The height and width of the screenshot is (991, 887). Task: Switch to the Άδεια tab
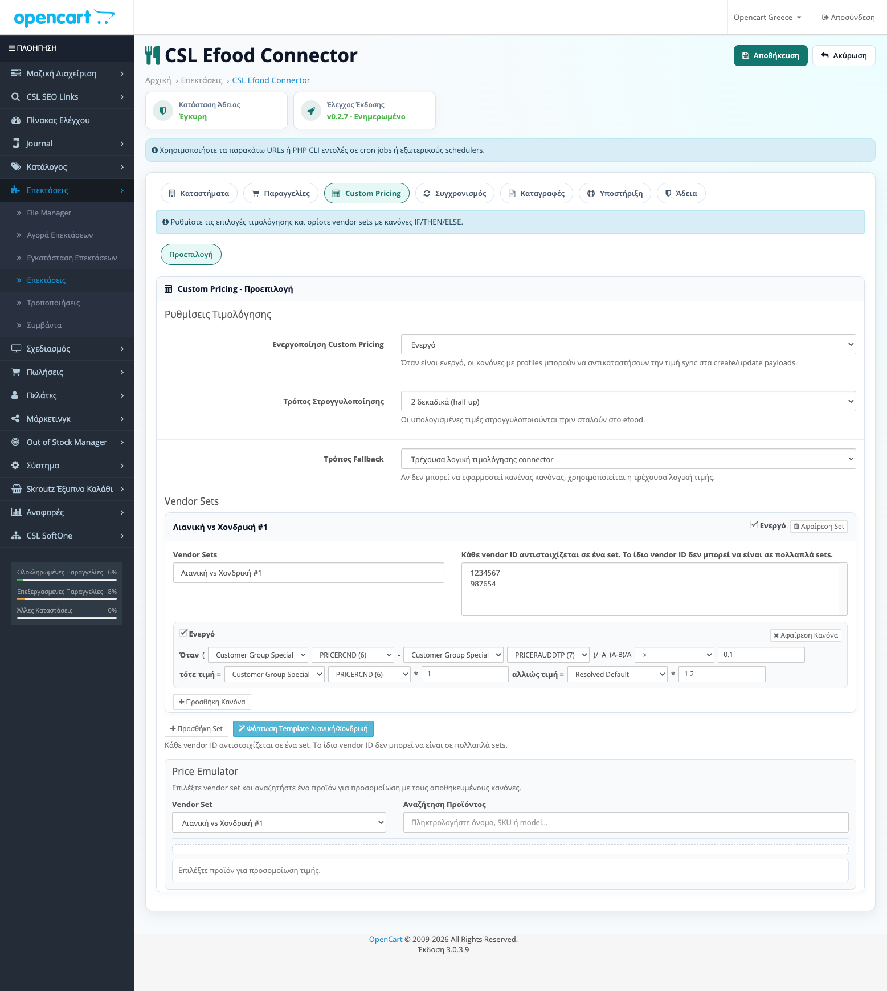681,193
